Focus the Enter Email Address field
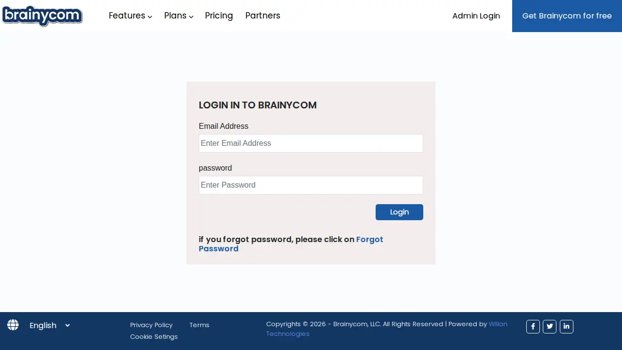This screenshot has height=350, width=622. [x=311, y=143]
